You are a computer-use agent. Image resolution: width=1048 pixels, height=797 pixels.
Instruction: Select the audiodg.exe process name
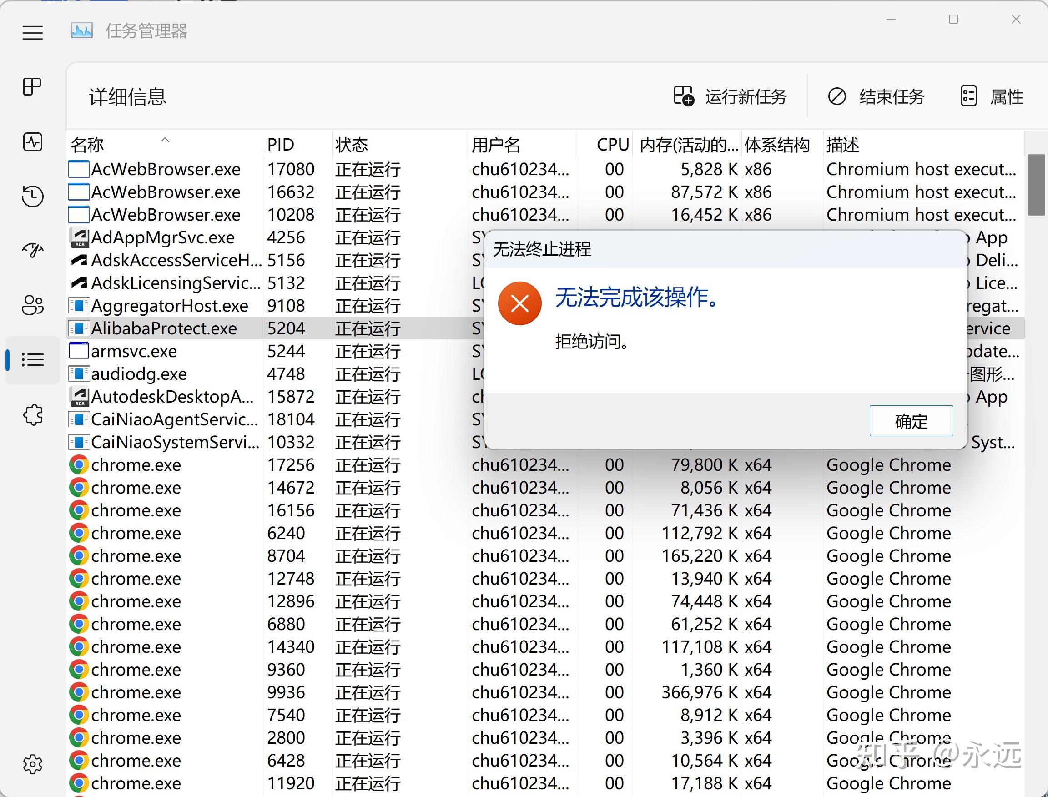139,374
